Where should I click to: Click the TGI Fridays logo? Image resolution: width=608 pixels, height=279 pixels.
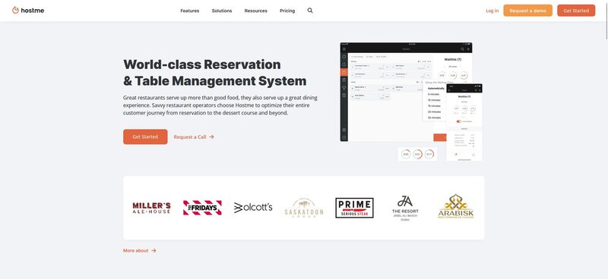202,208
